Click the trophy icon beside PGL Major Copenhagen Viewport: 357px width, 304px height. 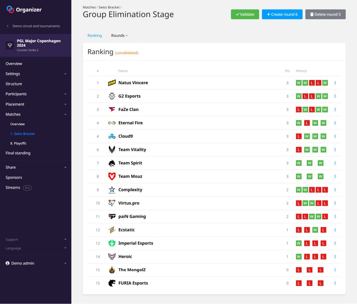10,45
